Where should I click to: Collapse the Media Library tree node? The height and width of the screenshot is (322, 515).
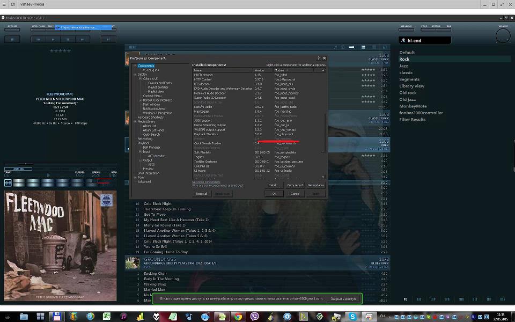point(135,122)
